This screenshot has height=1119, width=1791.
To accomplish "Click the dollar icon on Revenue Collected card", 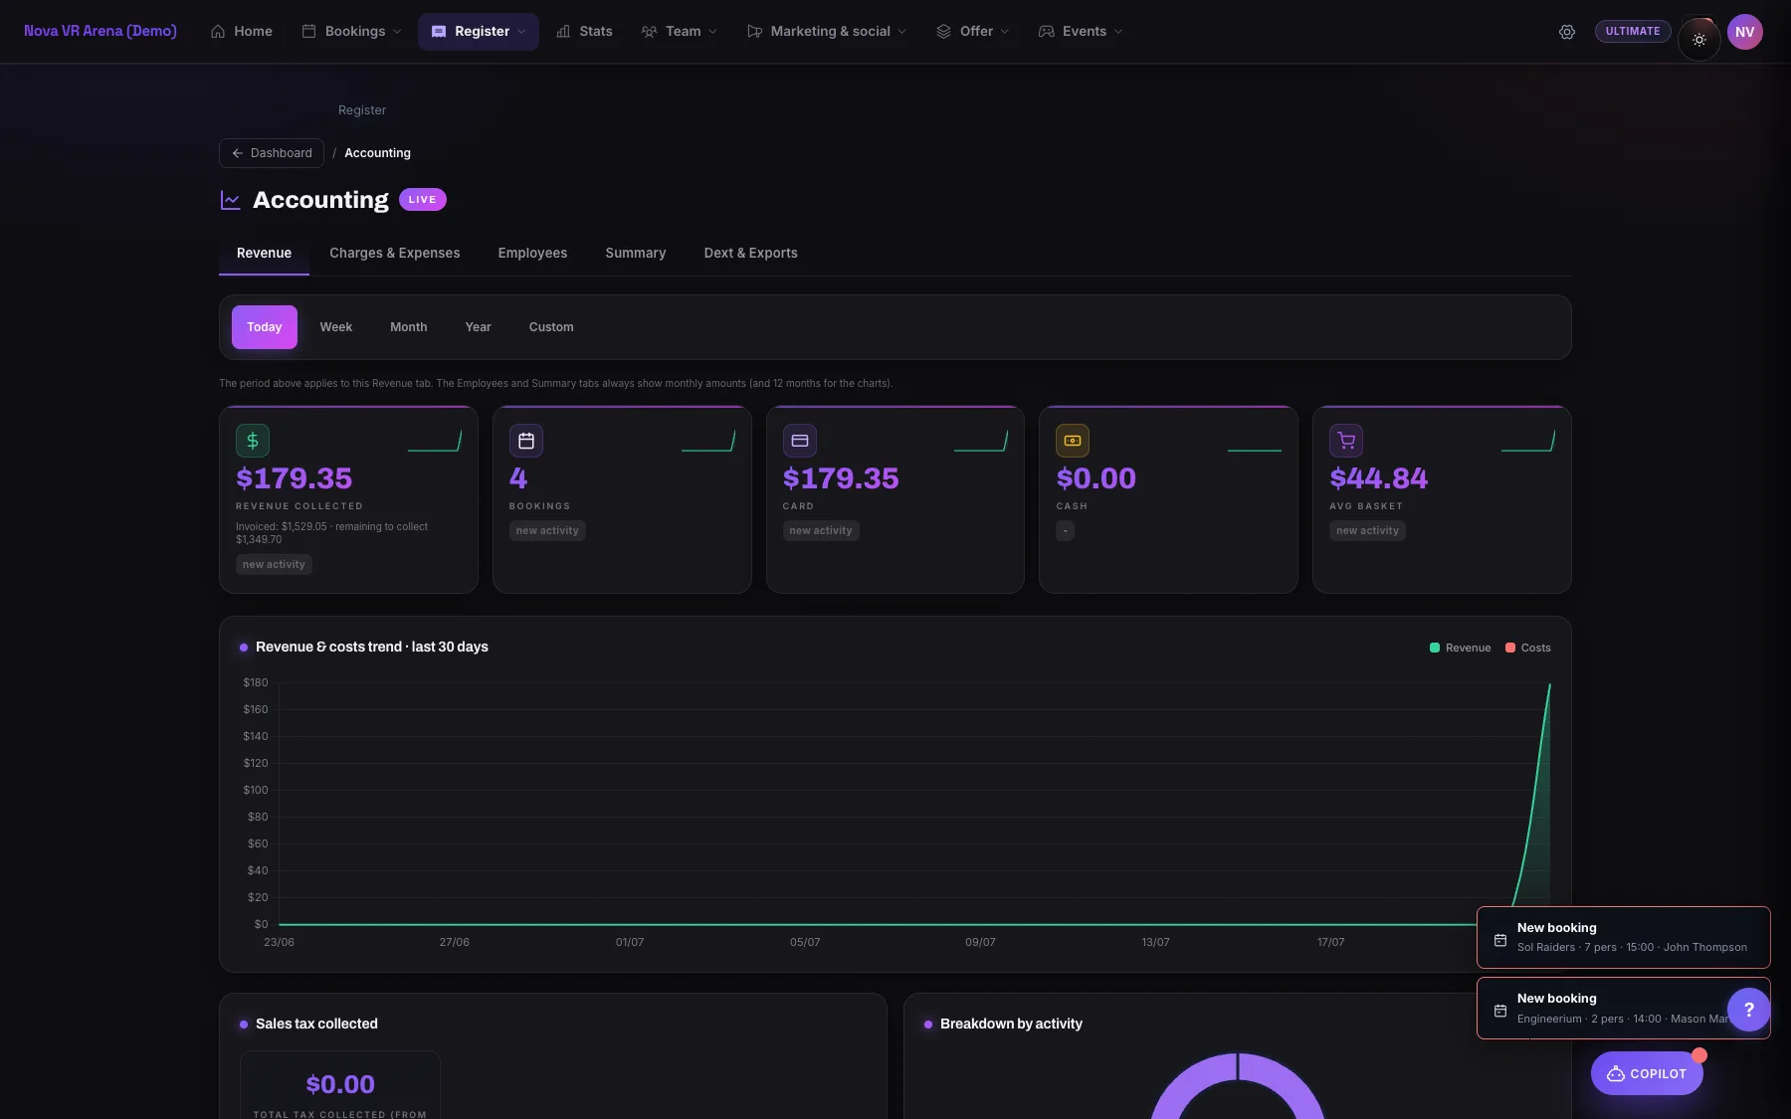I will 253,441.
